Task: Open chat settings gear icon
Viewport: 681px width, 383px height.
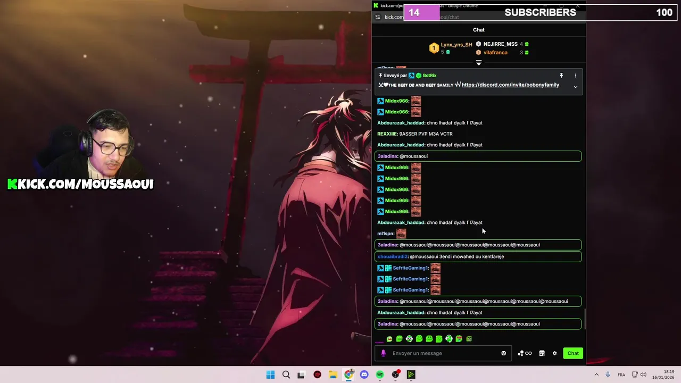Action: pos(554,353)
